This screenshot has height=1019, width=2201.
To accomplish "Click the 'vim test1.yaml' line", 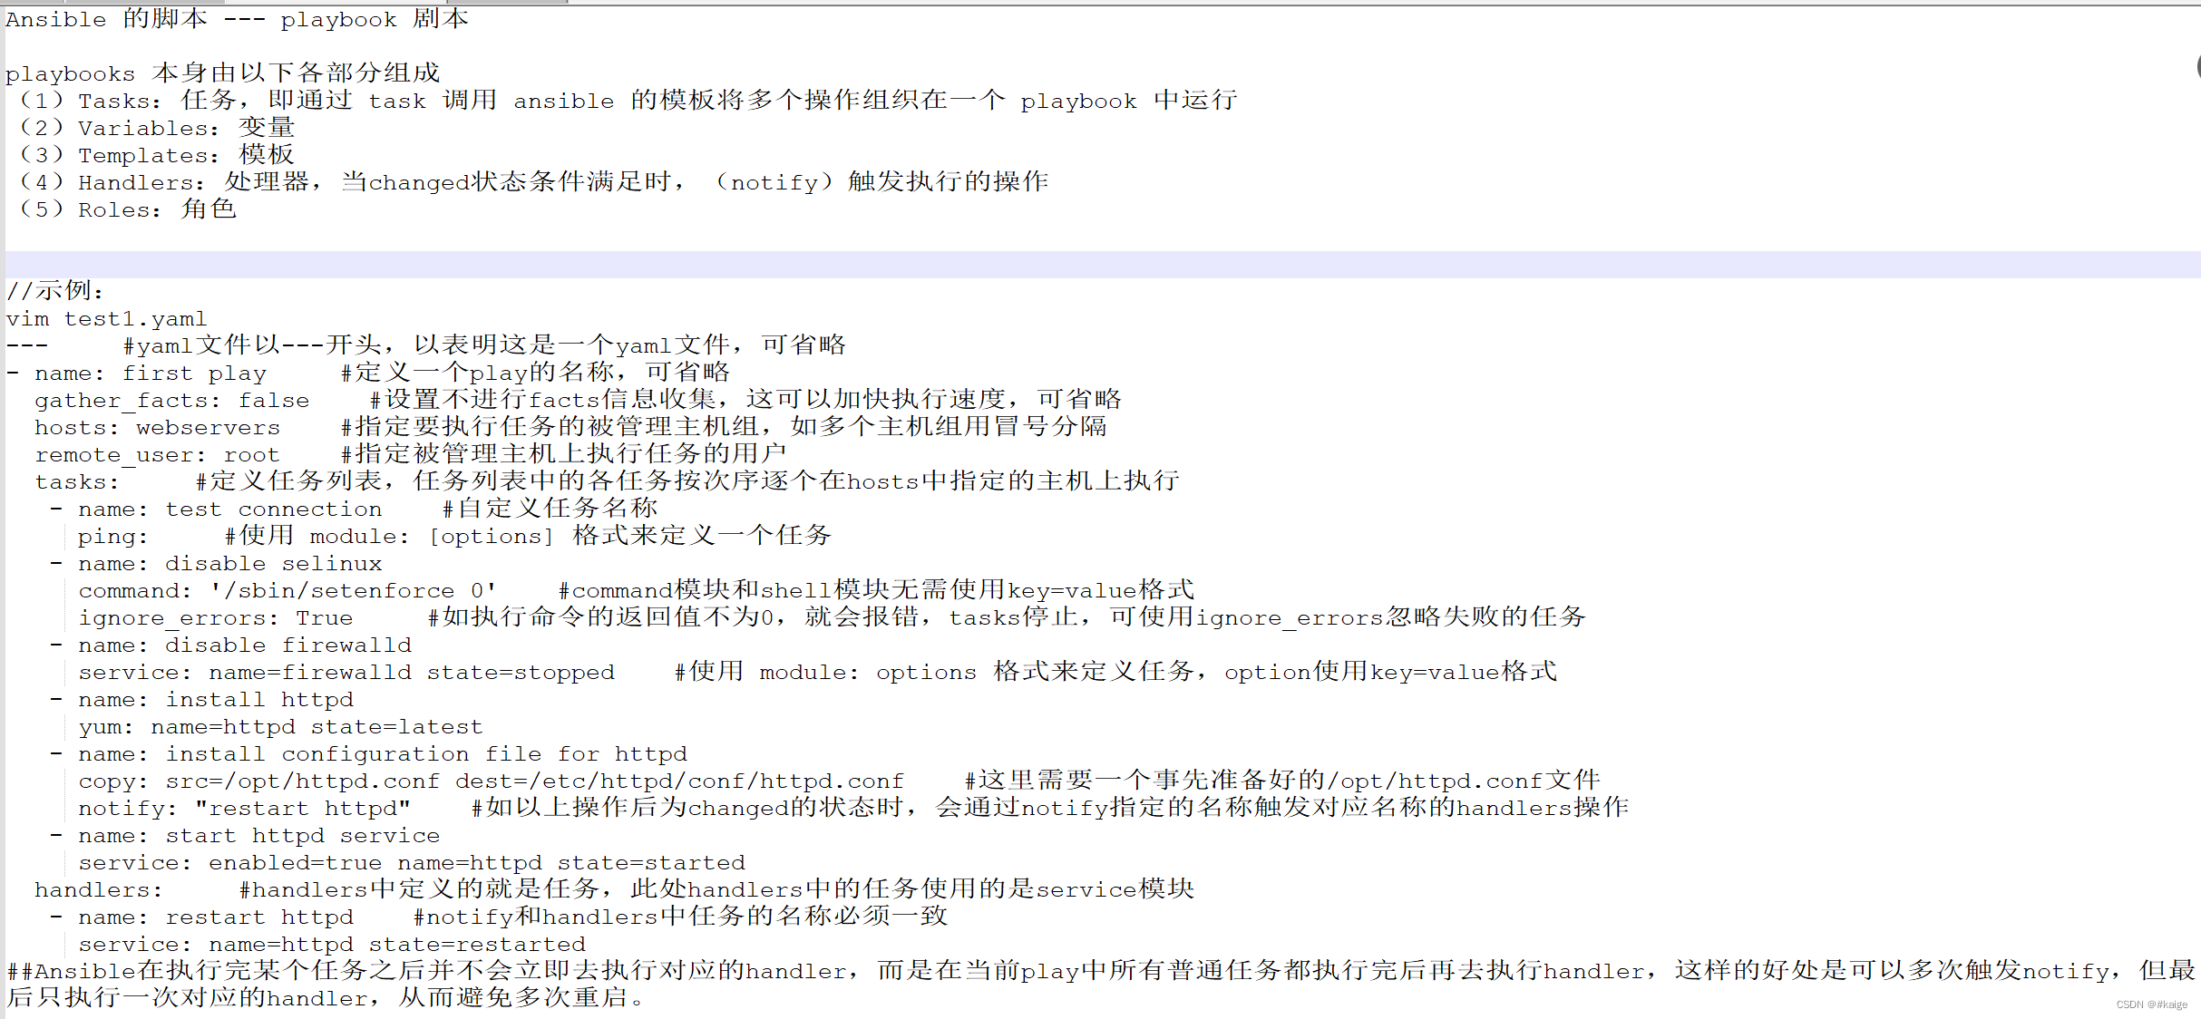I will 106,319.
